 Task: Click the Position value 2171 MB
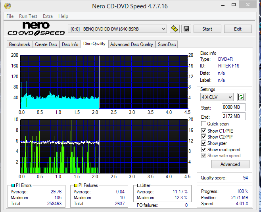240,198
